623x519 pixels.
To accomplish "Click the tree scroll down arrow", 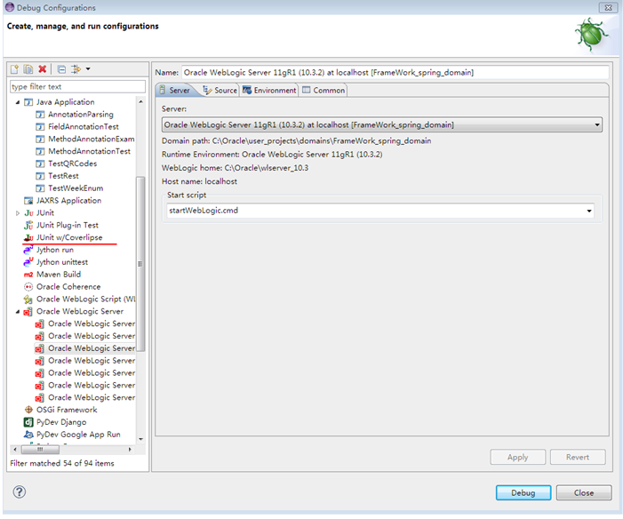I will [x=141, y=439].
